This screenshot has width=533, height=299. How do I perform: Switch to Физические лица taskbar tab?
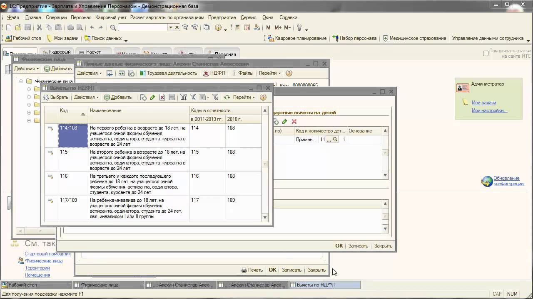tap(108, 285)
